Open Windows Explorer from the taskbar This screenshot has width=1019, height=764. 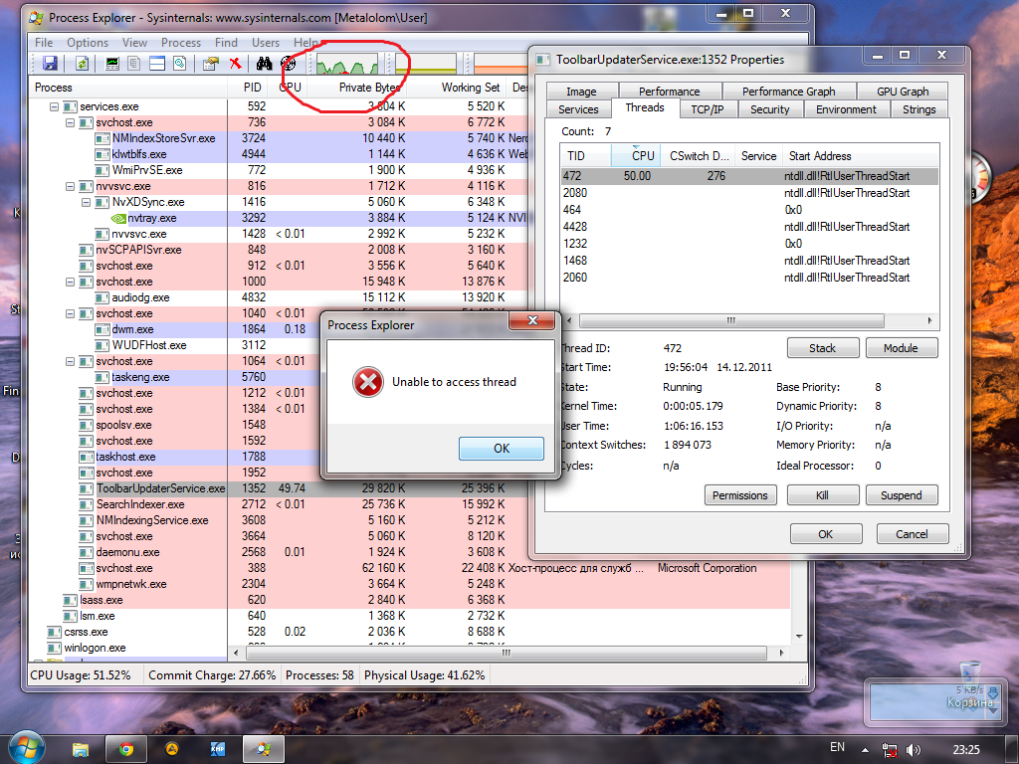[x=80, y=750]
